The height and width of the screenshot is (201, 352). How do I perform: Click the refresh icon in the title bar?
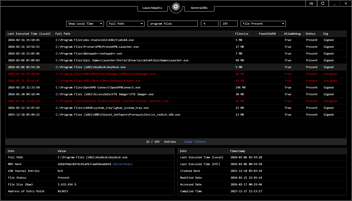pyautogui.click(x=323, y=3)
